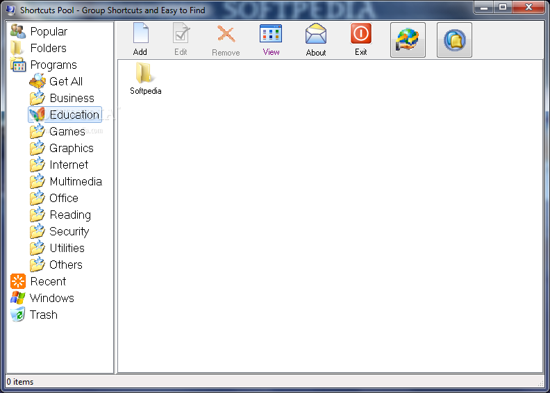Click the Remove toolbar icon
The height and width of the screenshot is (393, 550).
pos(226,34)
